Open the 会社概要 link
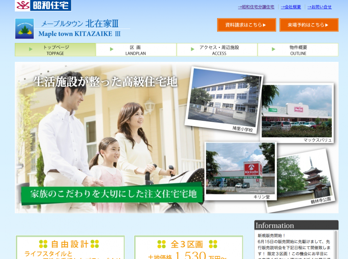Viewport: 348px width, 259px height. click(x=291, y=7)
